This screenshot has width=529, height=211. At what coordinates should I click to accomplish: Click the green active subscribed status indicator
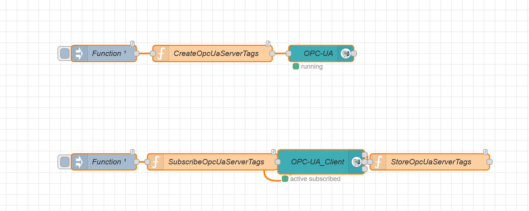point(285,178)
